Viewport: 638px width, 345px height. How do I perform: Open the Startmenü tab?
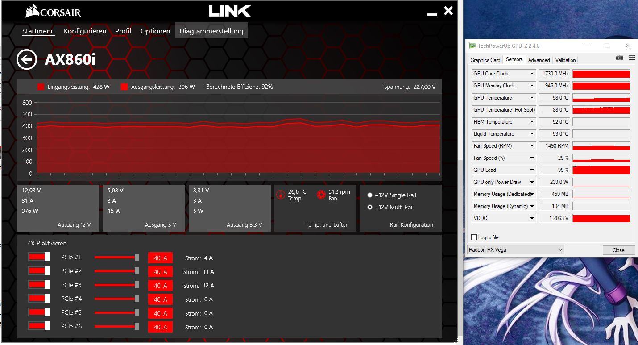[x=38, y=31]
